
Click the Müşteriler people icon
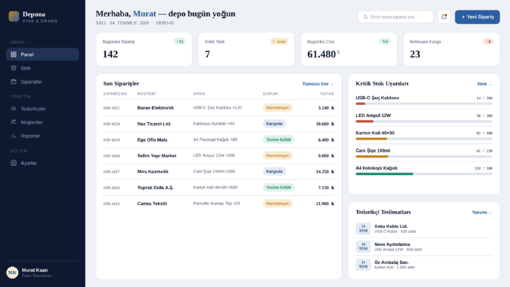click(x=14, y=122)
